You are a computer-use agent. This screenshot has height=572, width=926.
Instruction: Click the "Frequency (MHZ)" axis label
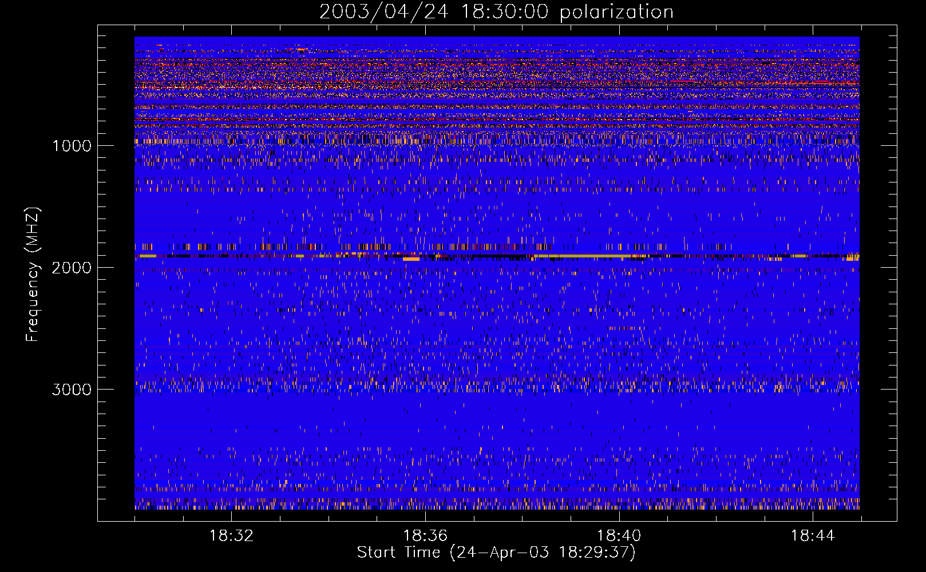(x=33, y=274)
